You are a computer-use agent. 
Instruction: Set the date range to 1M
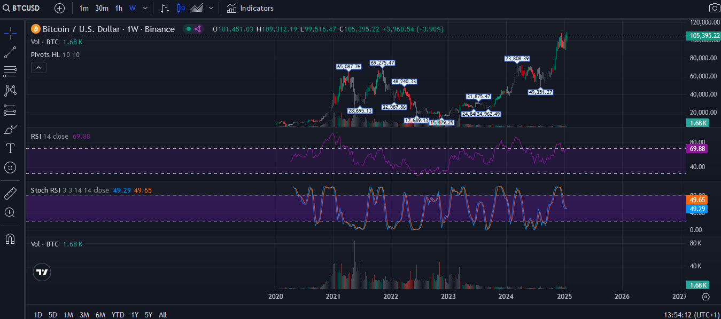[68, 315]
